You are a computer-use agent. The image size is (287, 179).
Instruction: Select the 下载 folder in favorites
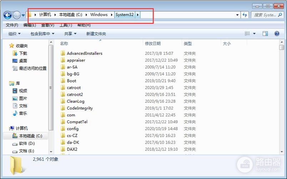click(23, 53)
